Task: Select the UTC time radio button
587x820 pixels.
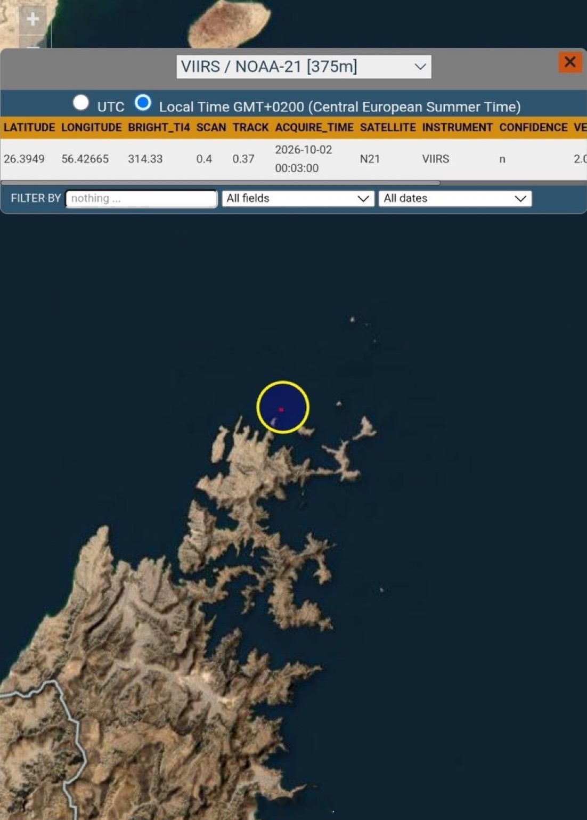Action: point(81,102)
